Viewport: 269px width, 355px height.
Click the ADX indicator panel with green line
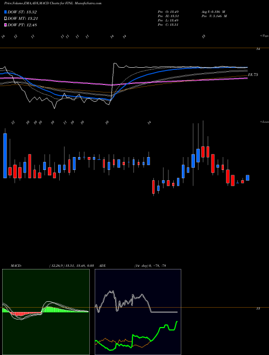pyautogui.click(x=138, y=312)
